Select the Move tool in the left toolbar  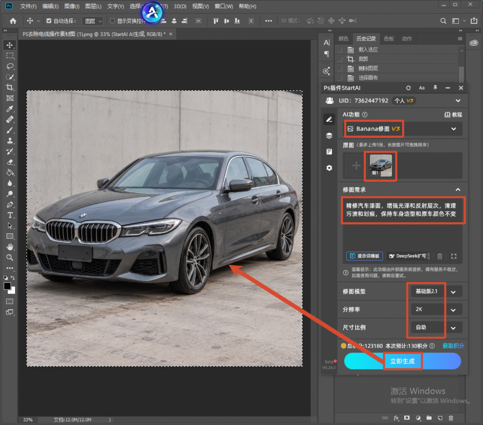[10, 45]
